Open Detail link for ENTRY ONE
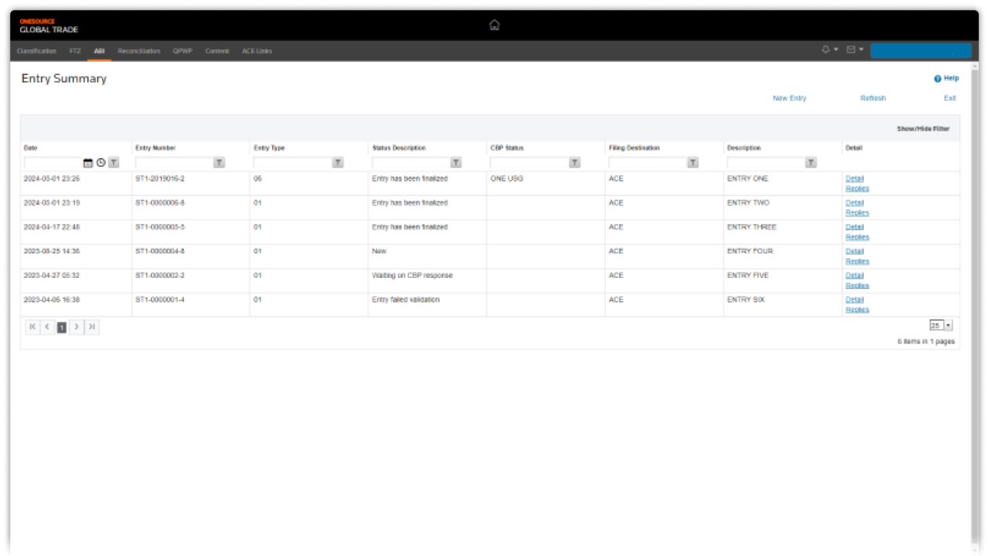989x556 pixels. pyautogui.click(x=855, y=178)
